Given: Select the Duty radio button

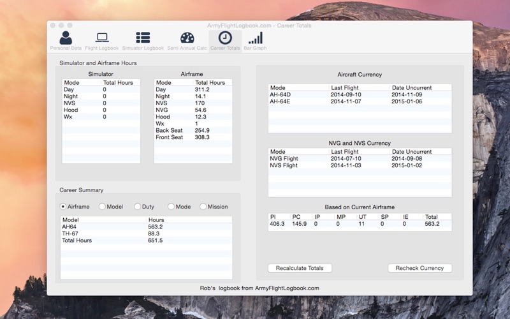Looking at the screenshot, I should pyautogui.click(x=138, y=206).
